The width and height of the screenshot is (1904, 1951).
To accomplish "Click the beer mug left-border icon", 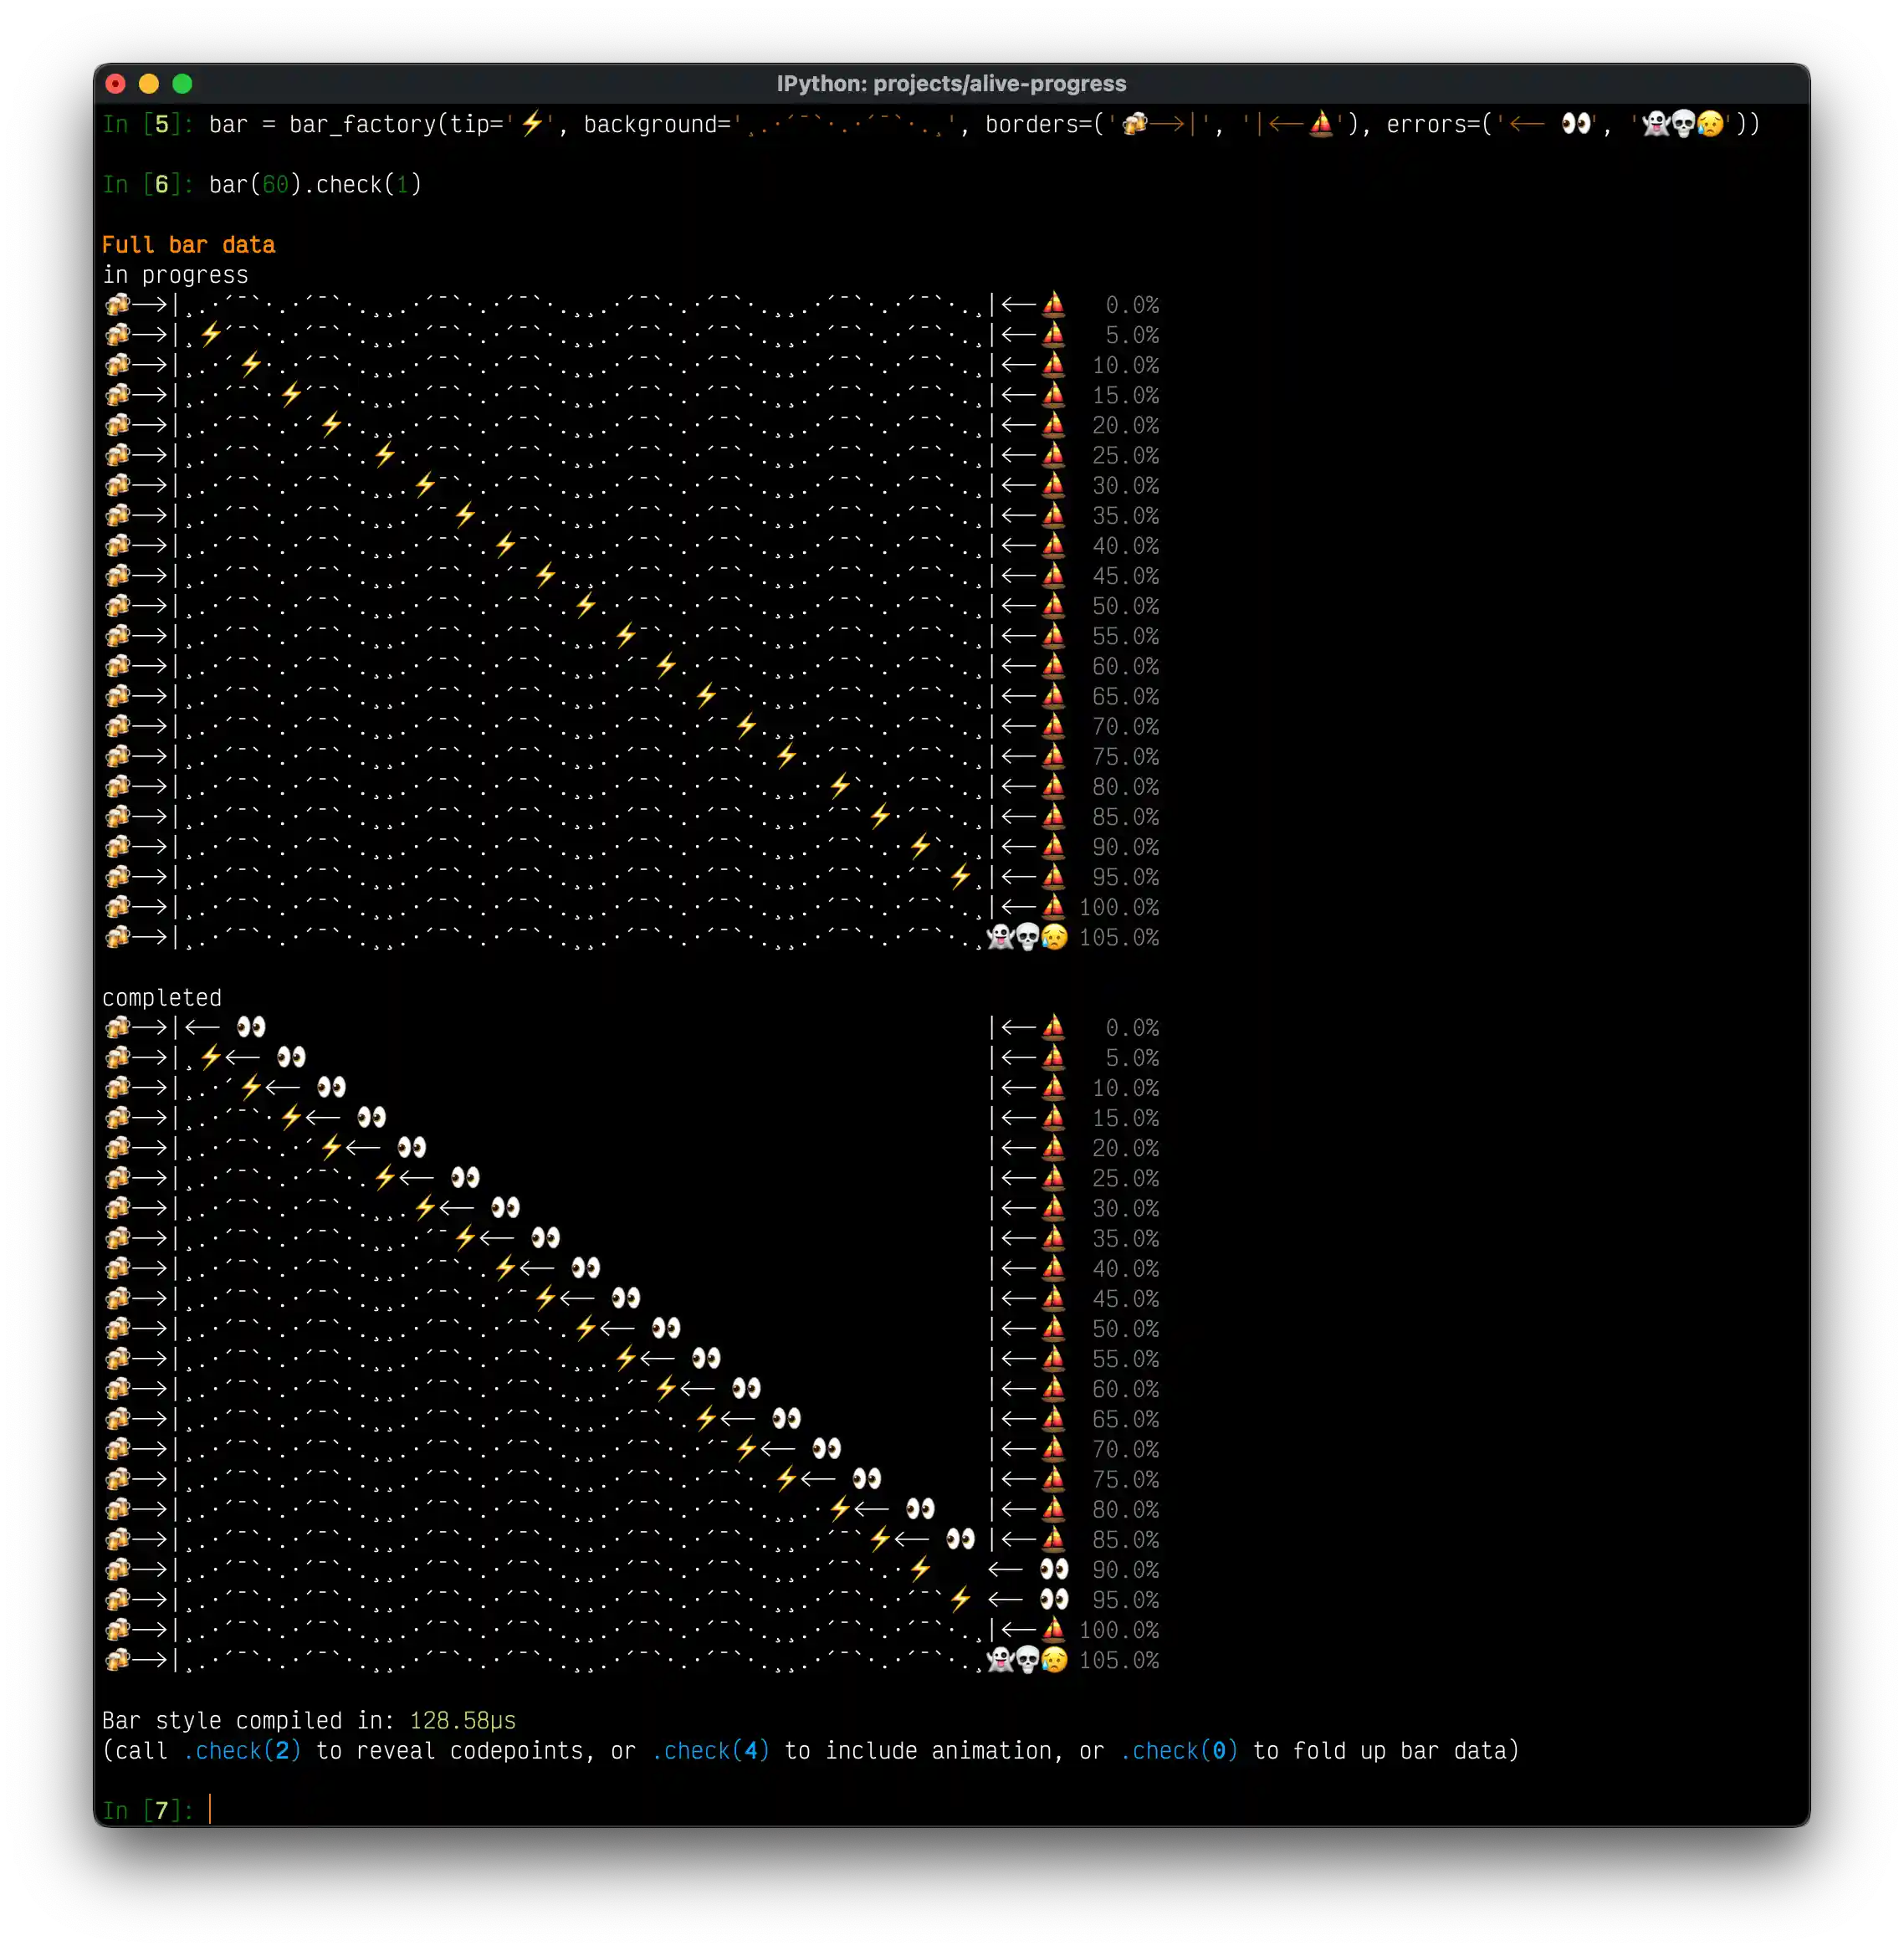I will tap(120, 305).
